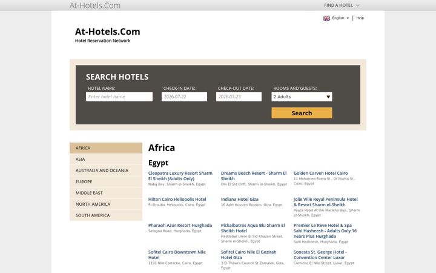
Task: Click 'Hotel Reservation Network' tagline
Action: click(x=102, y=41)
